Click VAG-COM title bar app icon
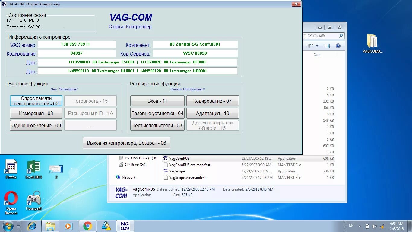Image resolution: width=412 pixels, height=232 pixels. [x=4, y=4]
